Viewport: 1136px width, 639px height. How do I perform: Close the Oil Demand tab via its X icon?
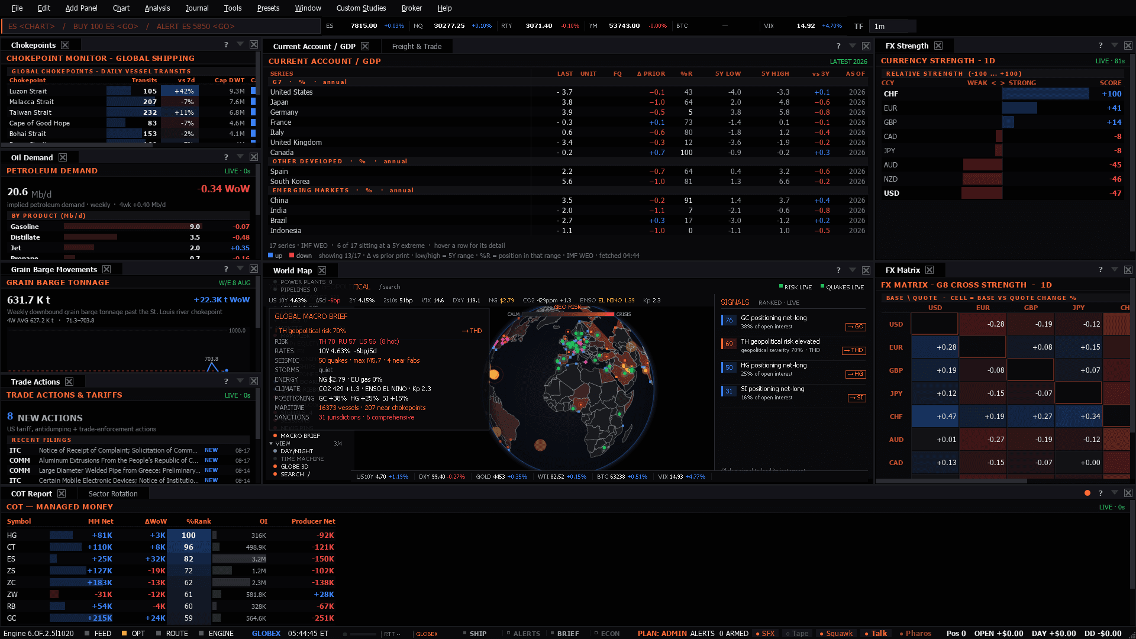[x=63, y=157]
